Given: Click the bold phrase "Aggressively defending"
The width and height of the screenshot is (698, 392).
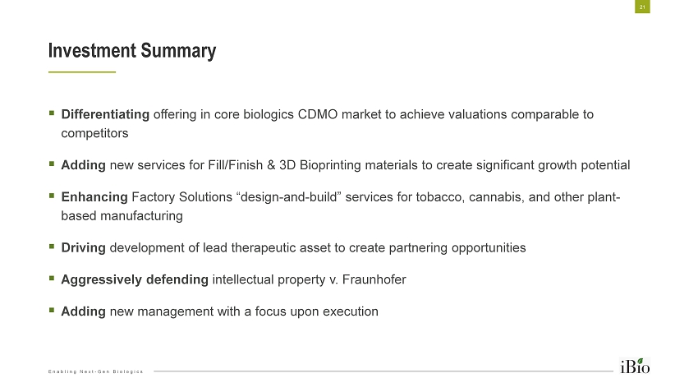Looking at the screenshot, I should coord(135,279).
